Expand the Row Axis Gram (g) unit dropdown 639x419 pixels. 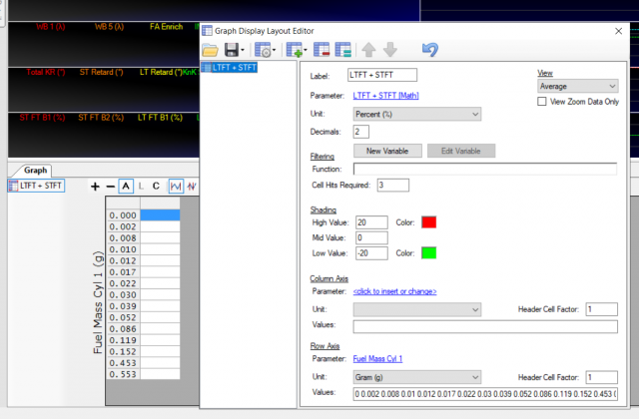(418, 378)
